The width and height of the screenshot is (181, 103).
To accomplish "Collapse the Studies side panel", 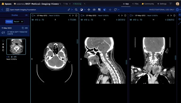I will pyautogui.click(x=26, y=15).
